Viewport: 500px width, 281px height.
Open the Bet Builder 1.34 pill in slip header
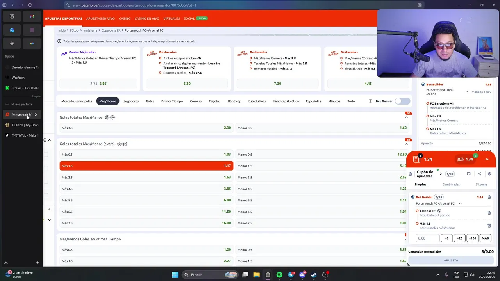pyautogui.click(x=466, y=159)
